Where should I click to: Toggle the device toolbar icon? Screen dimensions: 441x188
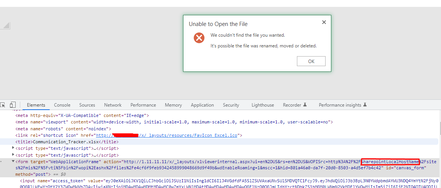point(12,105)
